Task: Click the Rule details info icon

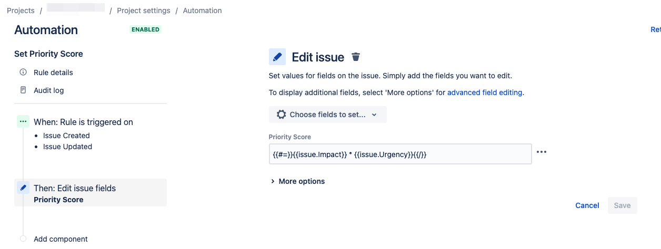Action: pos(23,72)
